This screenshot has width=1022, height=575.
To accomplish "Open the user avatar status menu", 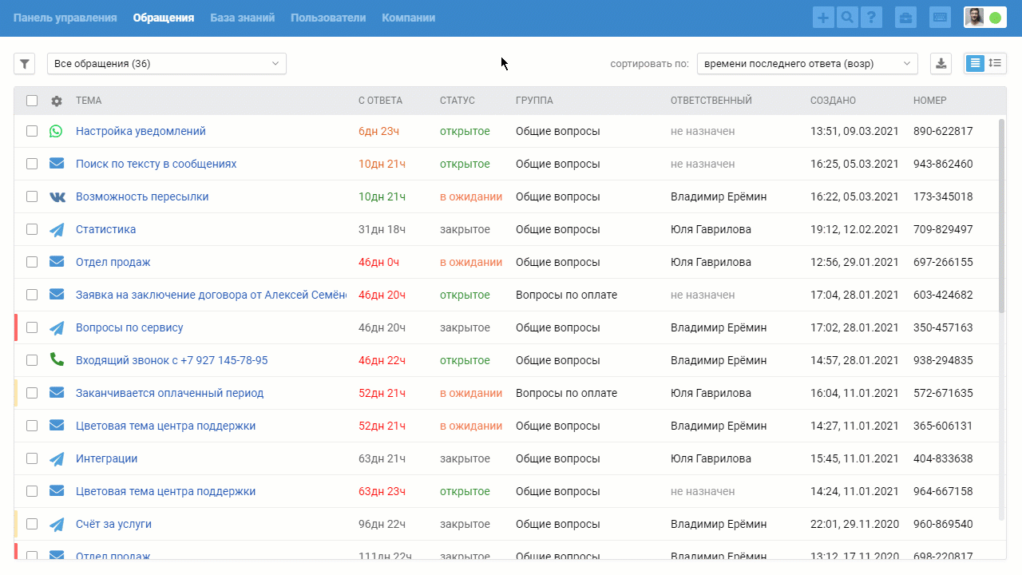I will (984, 18).
